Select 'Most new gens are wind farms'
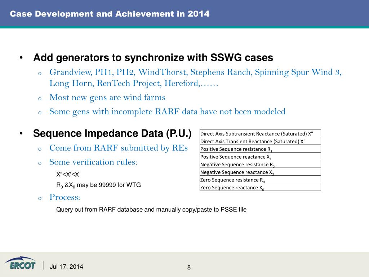 click(107, 97)
